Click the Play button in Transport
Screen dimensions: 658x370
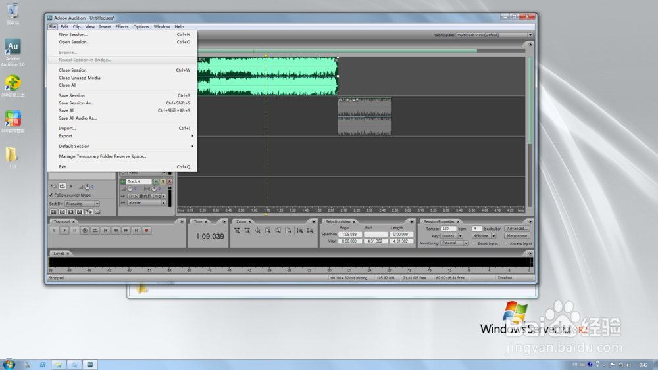[x=64, y=231]
